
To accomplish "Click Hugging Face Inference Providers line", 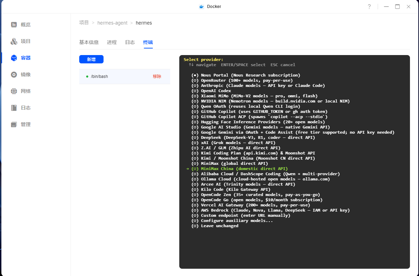I will pyautogui.click(x=258, y=122).
